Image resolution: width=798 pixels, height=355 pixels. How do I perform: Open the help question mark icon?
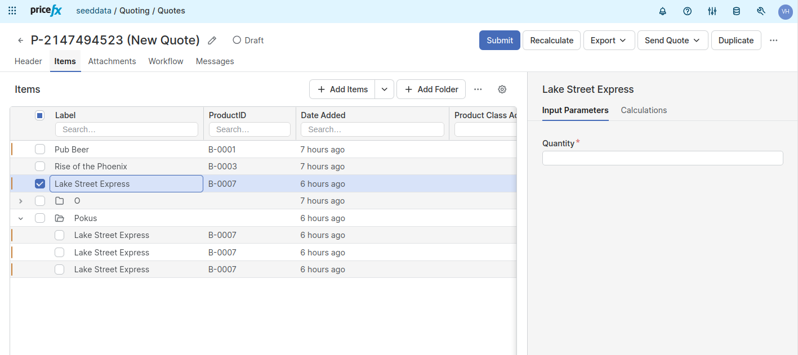[687, 11]
